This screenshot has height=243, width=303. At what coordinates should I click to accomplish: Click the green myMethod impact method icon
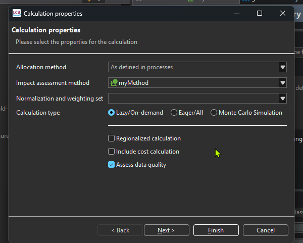114,83
